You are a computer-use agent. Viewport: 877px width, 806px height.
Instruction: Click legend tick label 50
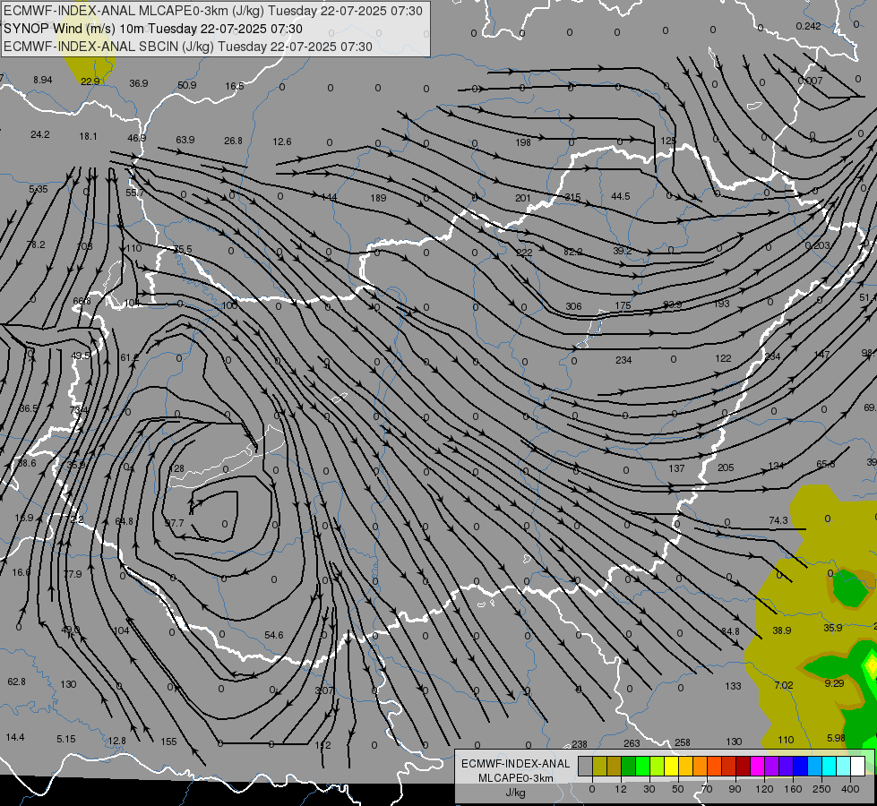(x=678, y=789)
